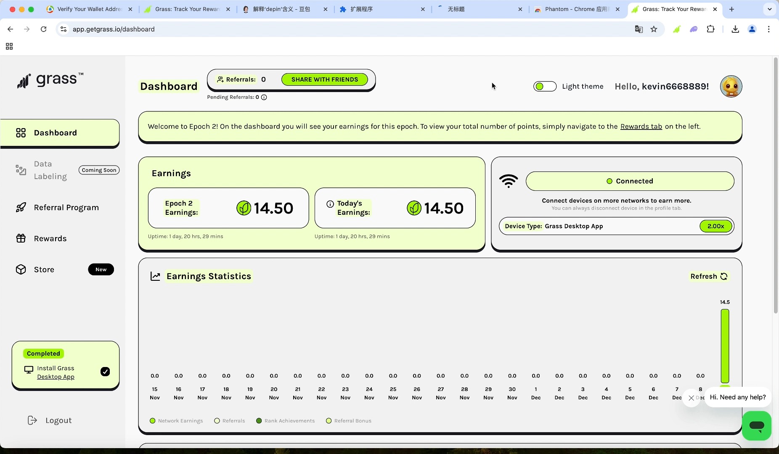Click the translate page icon

(639, 29)
